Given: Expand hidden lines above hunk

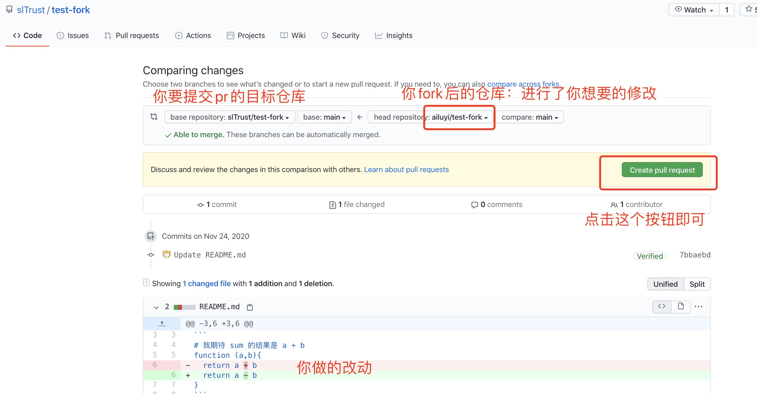Looking at the screenshot, I should (162, 324).
